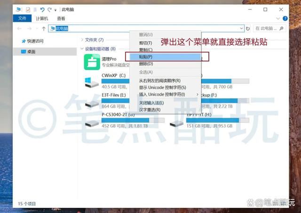Open the quick access toolbar customize dropdown
Viewport: 301px width, 213px height.
point(55,10)
